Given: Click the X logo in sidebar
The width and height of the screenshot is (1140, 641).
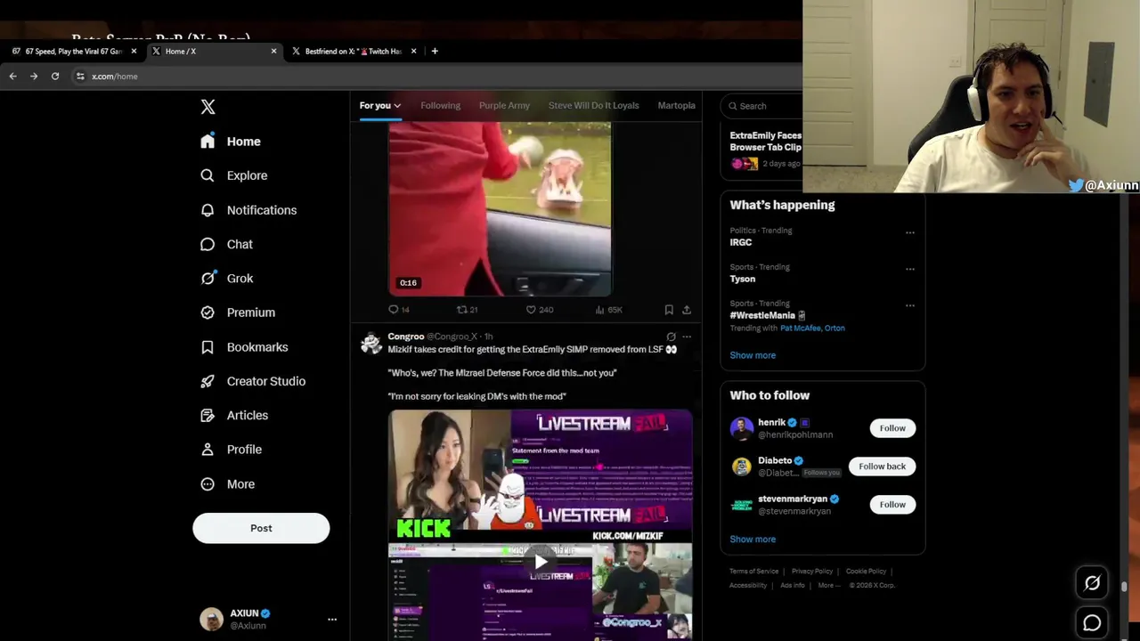Looking at the screenshot, I should click(x=208, y=107).
